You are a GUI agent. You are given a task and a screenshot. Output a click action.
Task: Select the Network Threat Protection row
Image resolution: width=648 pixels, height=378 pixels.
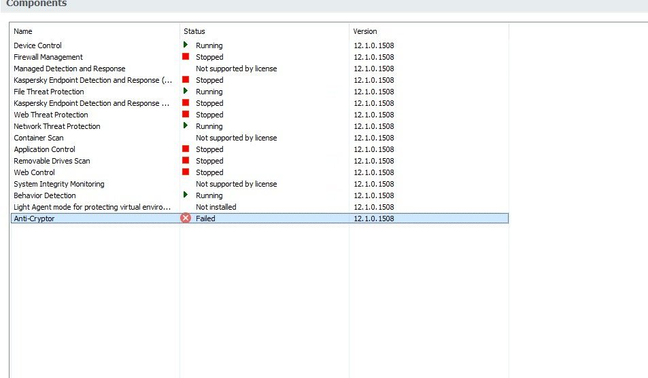[x=260, y=126]
